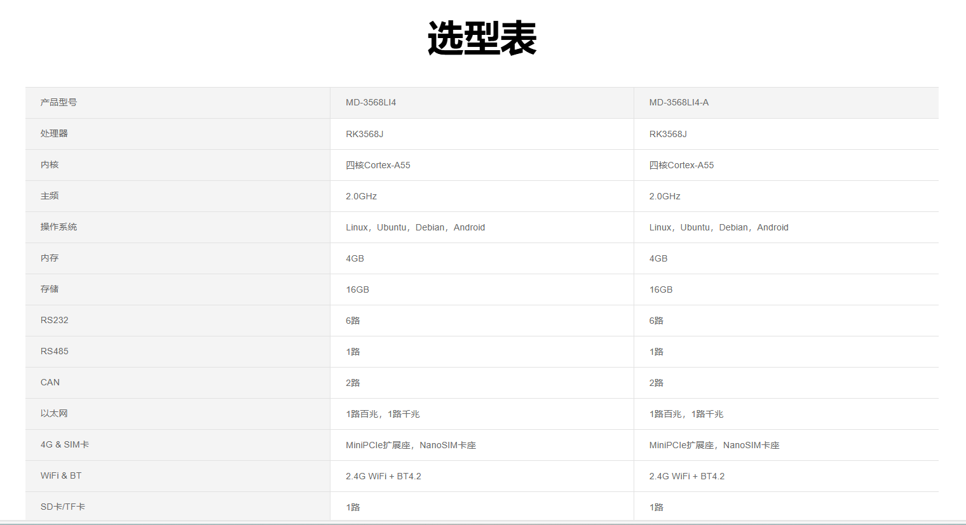
Task: Click the CAN row label
Action: [50, 383]
